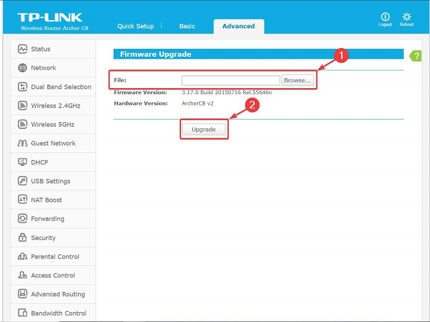Click the Firmware Upgrade section header
Screen dimensions: 430x322
[x=258, y=54]
